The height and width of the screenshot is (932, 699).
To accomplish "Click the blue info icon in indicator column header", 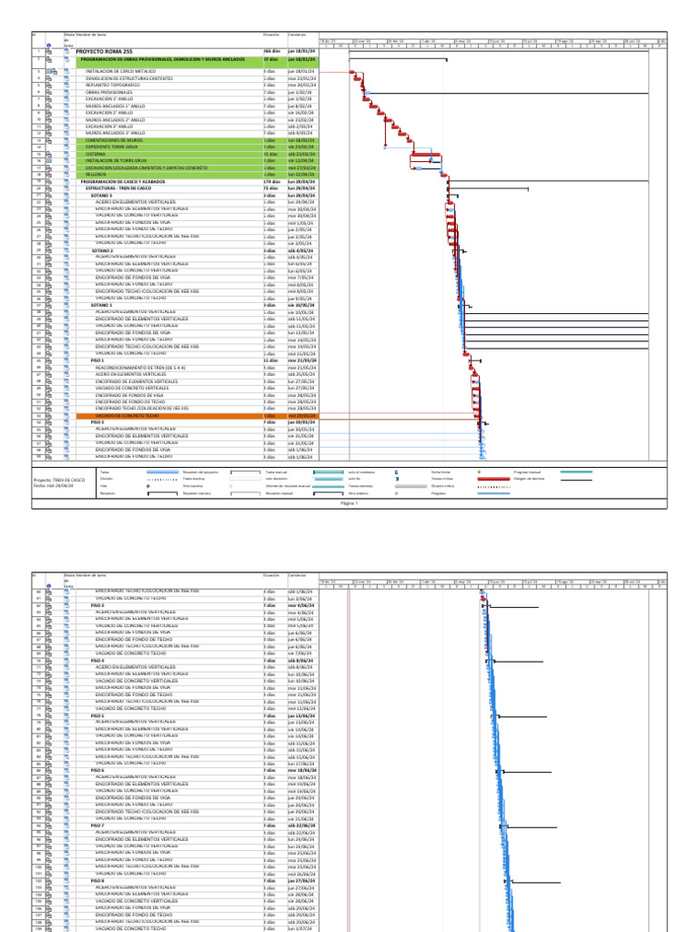I will click(49, 46).
